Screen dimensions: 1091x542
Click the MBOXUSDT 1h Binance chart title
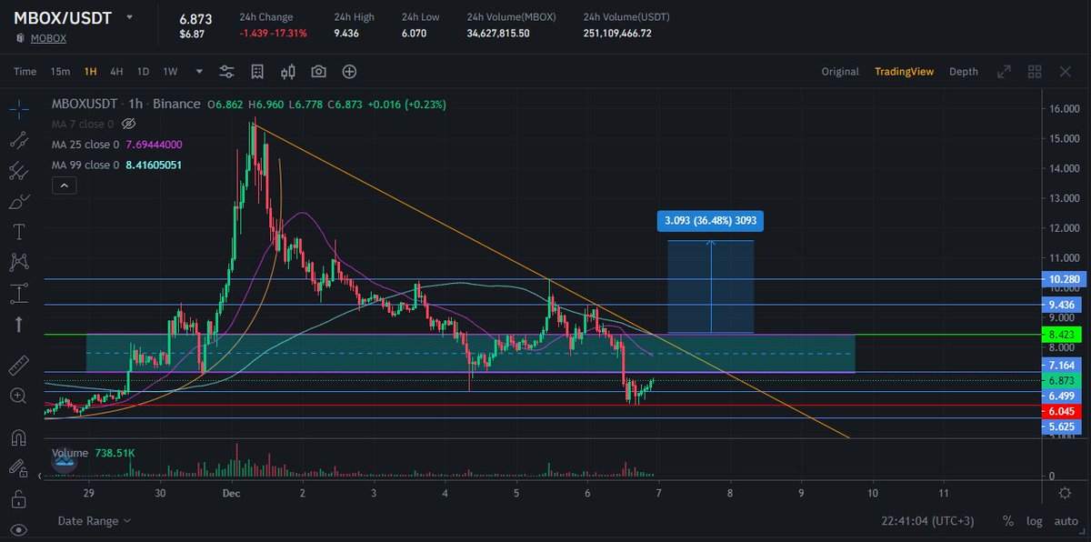point(125,104)
